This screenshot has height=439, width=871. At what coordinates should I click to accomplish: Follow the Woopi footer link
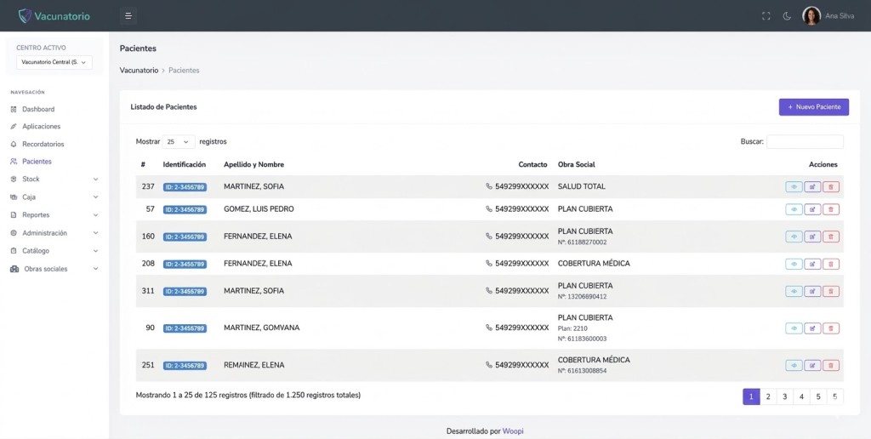[x=513, y=431]
